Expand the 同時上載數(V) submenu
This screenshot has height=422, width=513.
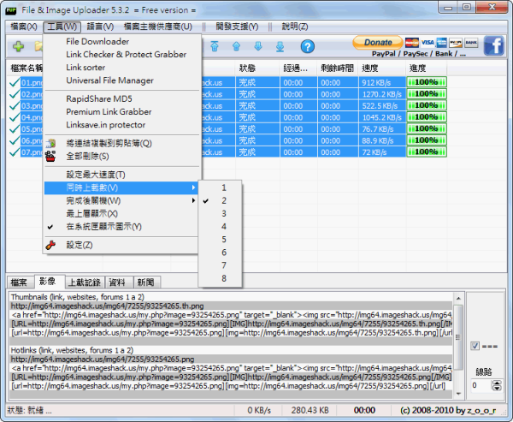point(121,187)
